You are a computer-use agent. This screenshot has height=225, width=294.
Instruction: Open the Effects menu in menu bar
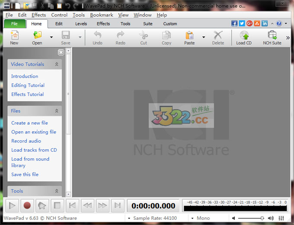pos(38,15)
